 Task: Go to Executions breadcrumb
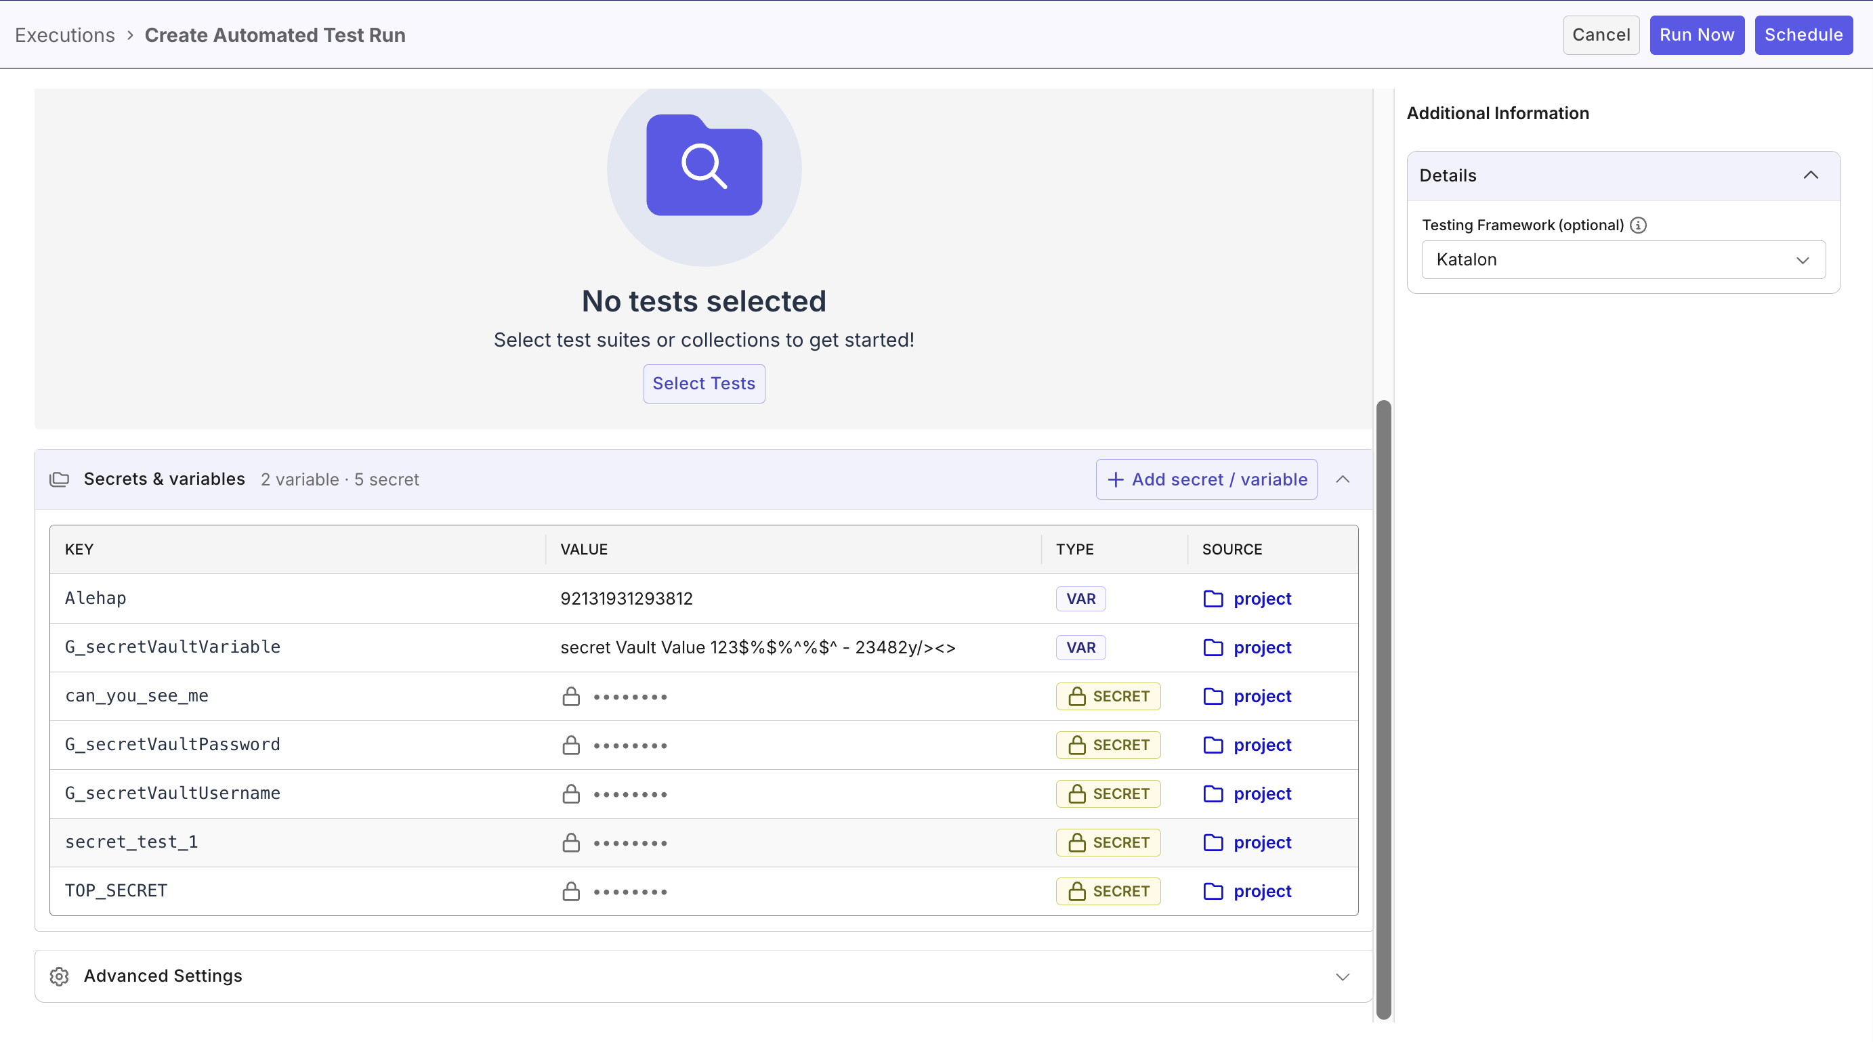(65, 35)
